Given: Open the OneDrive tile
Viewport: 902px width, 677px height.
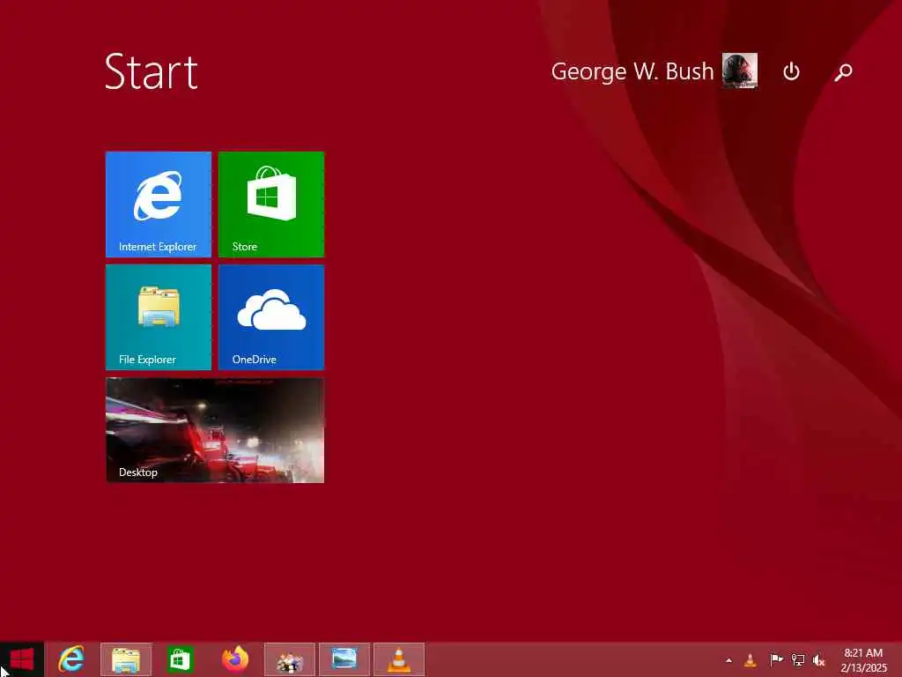Looking at the screenshot, I should tap(271, 317).
